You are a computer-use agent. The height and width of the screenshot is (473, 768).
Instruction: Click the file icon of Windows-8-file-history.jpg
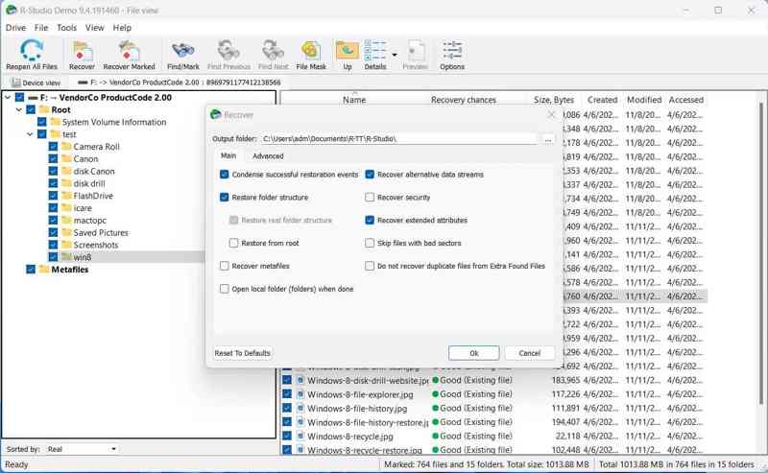300,408
